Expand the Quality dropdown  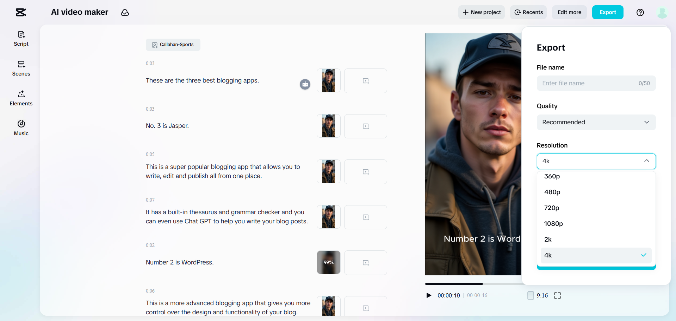596,122
